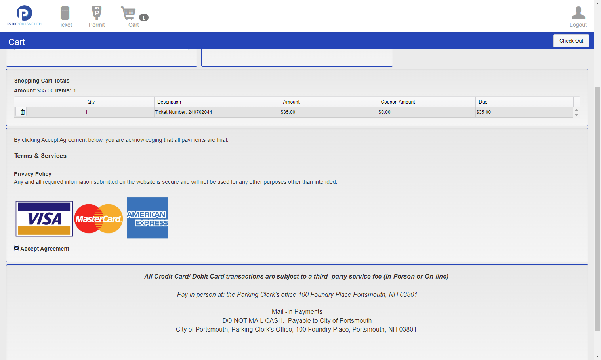The width and height of the screenshot is (601, 360).
Task: Click the page scrollbar up arrow
Action: pos(597,3)
